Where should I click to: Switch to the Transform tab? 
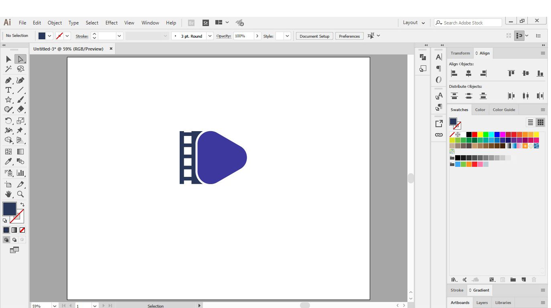(x=460, y=53)
